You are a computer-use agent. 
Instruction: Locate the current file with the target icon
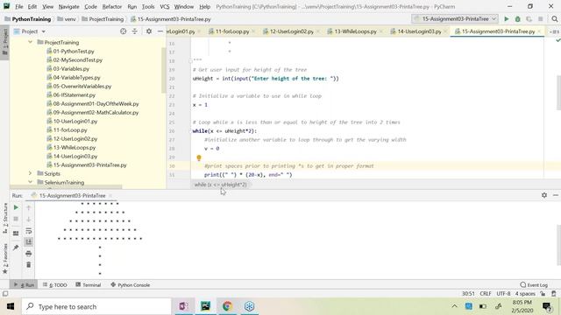click(123, 31)
